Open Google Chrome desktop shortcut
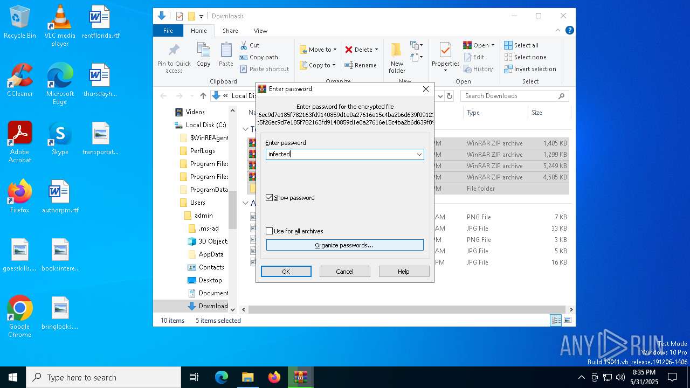 click(x=20, y=316)
